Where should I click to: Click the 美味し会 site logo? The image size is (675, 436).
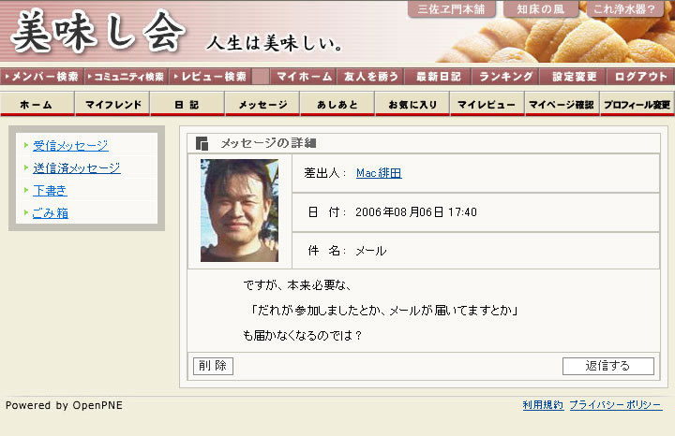[x=98, y=32]
